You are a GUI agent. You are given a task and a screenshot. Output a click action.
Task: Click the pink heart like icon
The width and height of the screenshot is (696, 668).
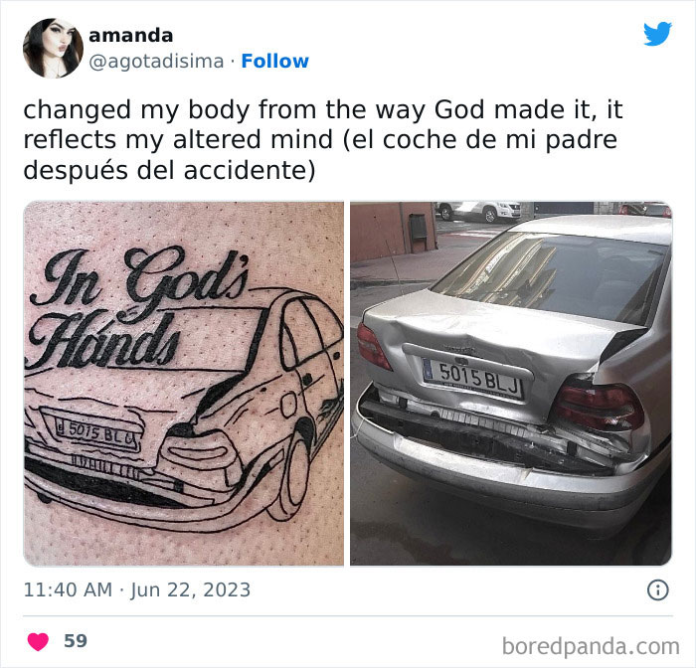coord(38,641)
